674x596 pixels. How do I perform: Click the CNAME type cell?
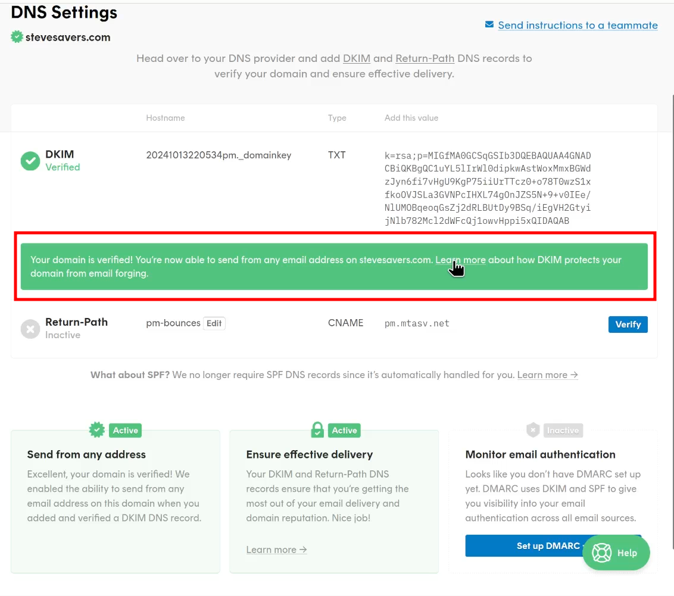(345, 323)
